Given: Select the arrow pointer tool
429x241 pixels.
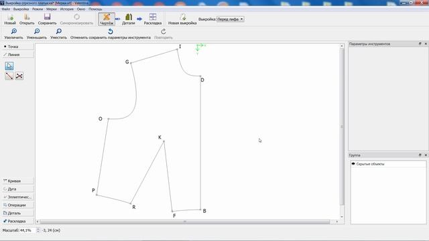Looking at the screenshot, I should click(9, 66).
